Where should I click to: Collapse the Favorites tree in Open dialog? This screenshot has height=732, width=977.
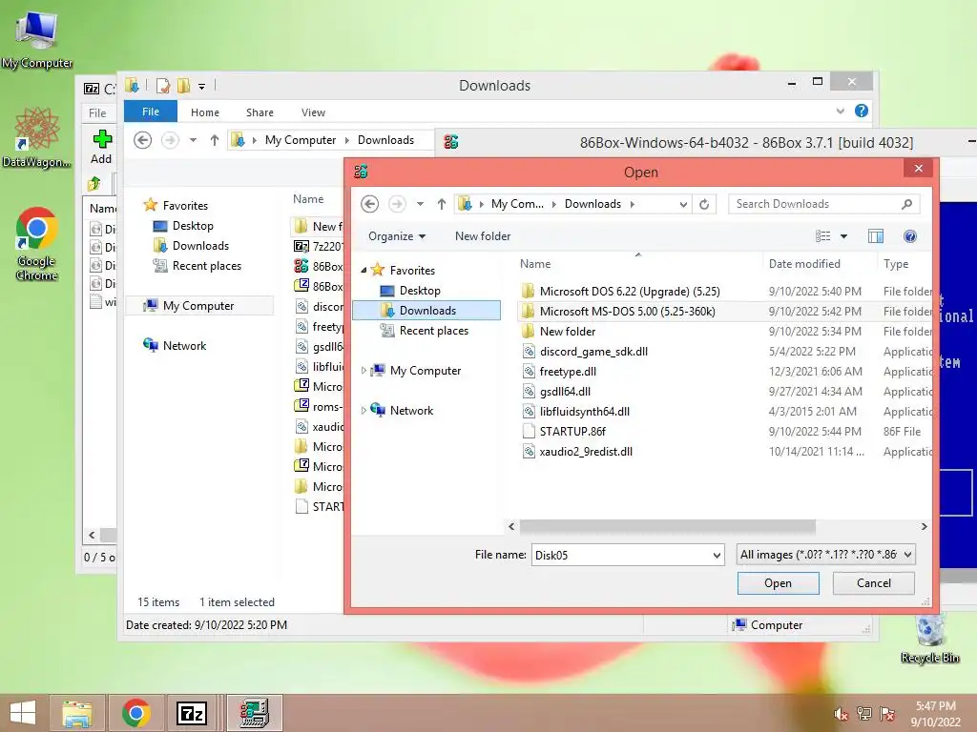pos(364,270)
